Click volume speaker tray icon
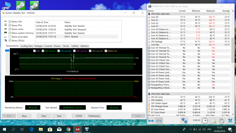The height and width of the screenshot is (133, 236). [x=204, y=129]
